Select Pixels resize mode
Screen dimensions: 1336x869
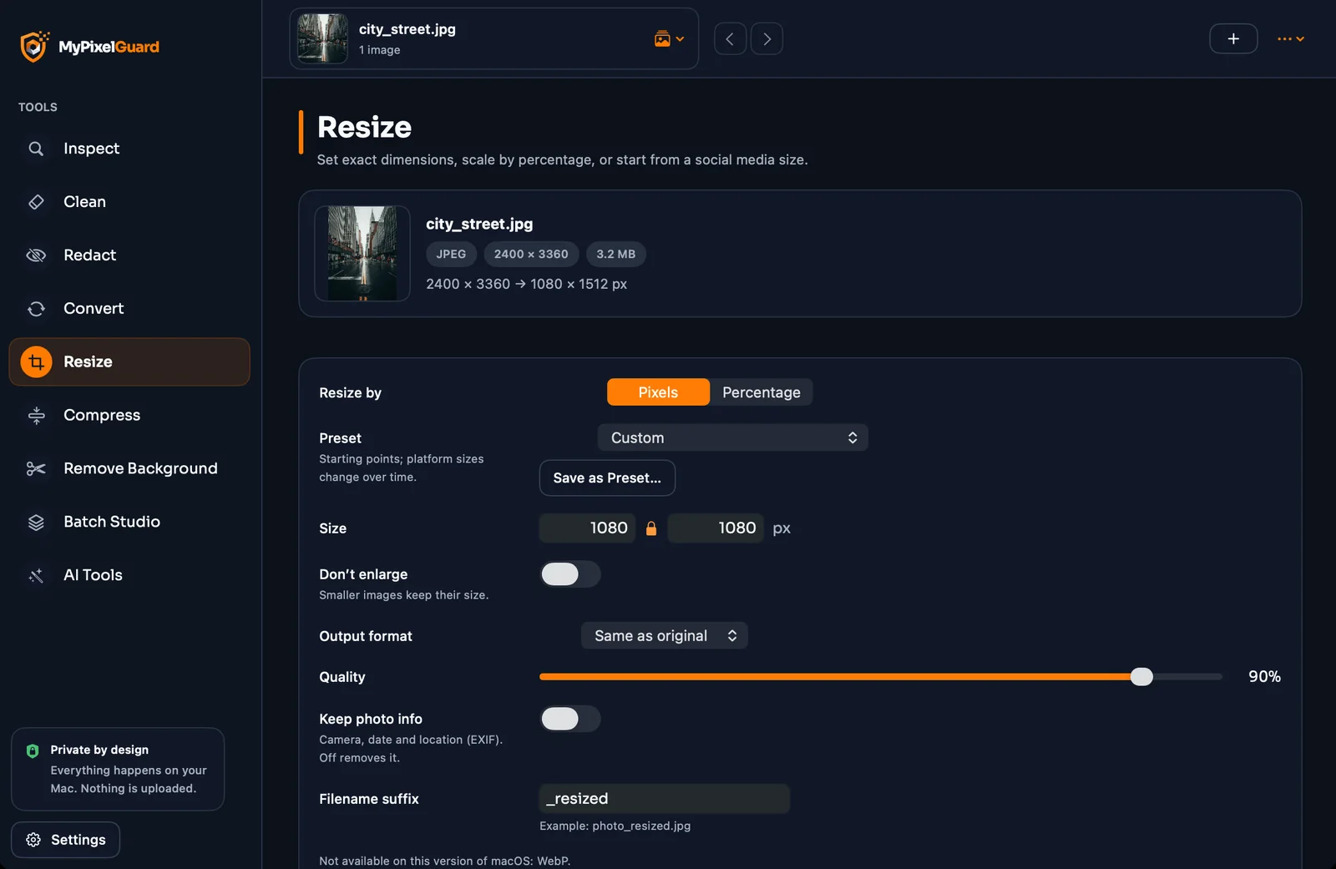658,392
